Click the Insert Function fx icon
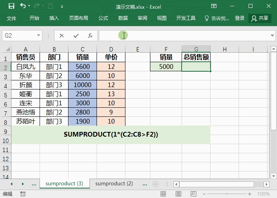The height and width of the screenshot is (198, 277). point(90,36)
